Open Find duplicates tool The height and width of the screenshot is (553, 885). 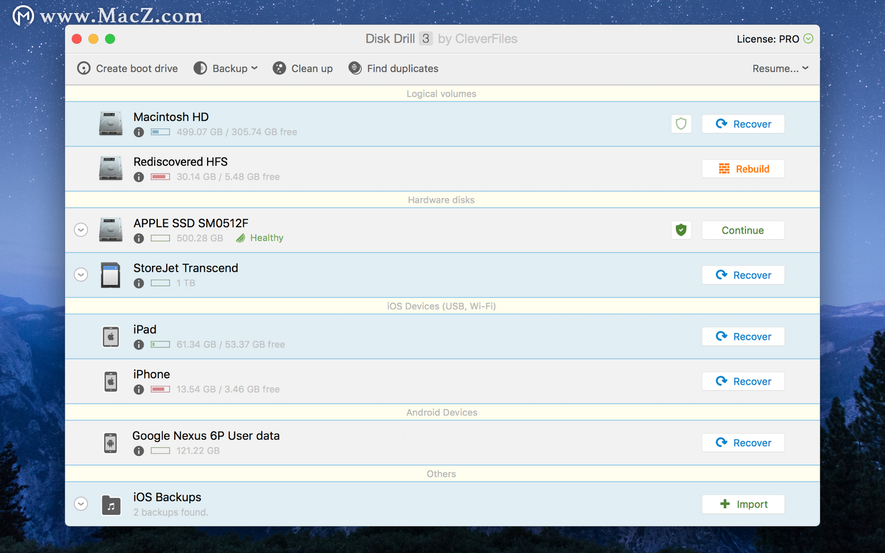394,69
